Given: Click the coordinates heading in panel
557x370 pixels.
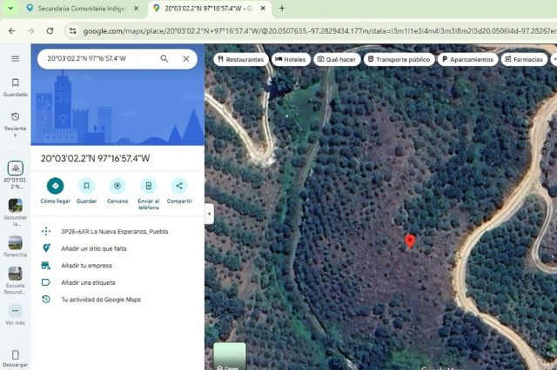Looking at the screenshot, I should pyautogui.click(x=95, y=158).
